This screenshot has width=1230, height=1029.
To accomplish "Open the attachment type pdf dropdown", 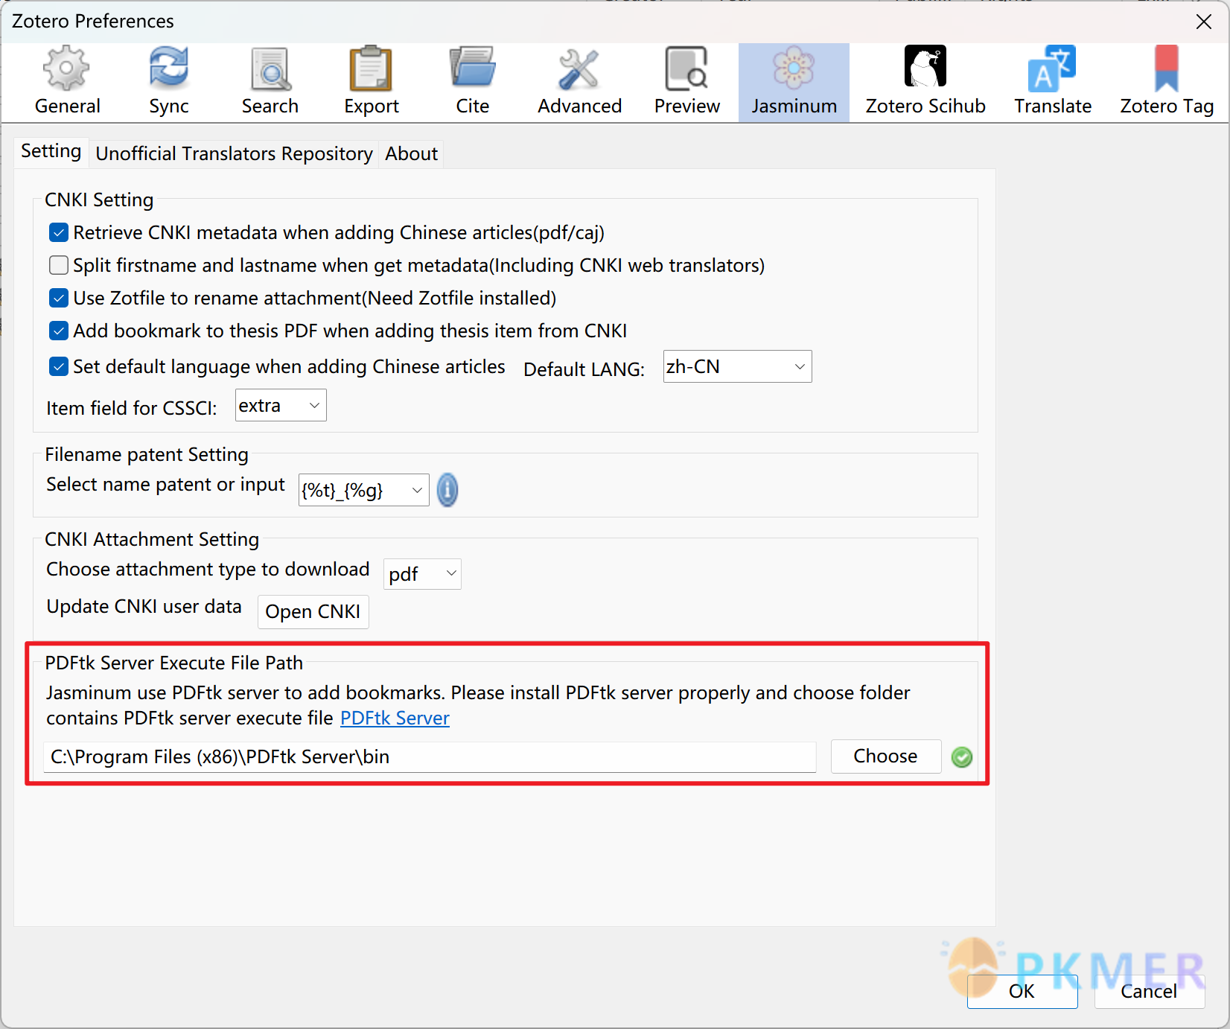I will (x=422, y=574).
